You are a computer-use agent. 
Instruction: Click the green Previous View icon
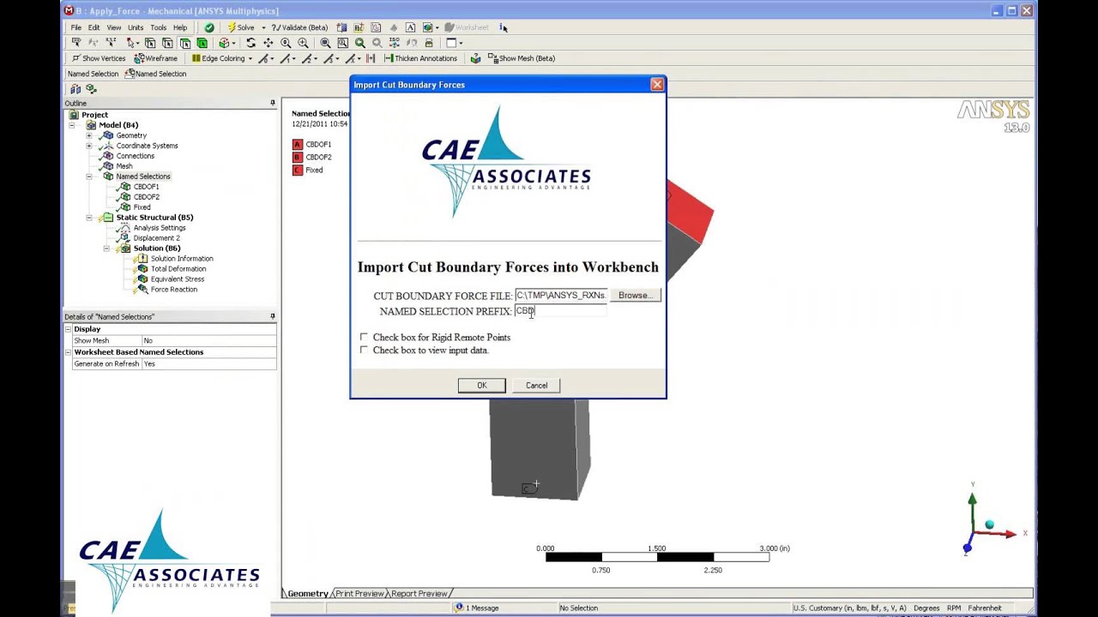click(360, 43)
